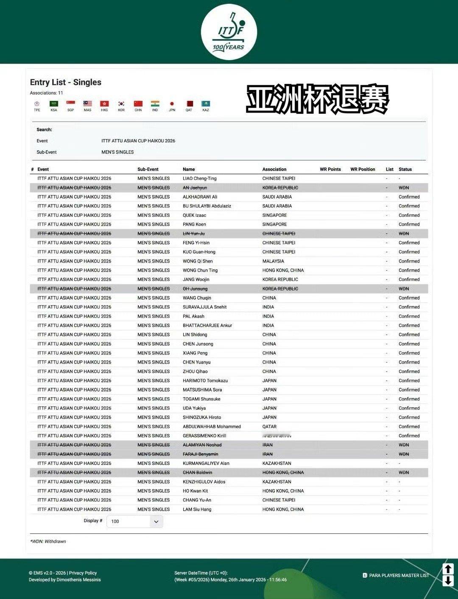Click player name BHATTACHARJEE Ankur
The image size is (458, 599).
pos(207,325)
